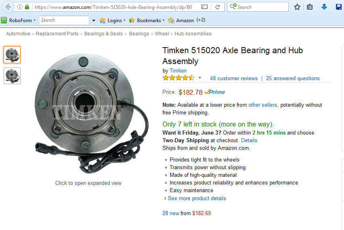
Task: Reload the page with refresh icon
Action: (217, 7)
